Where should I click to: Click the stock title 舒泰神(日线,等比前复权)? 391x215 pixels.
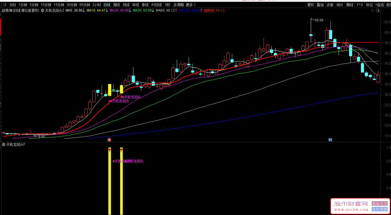click(x=20, y=11)
